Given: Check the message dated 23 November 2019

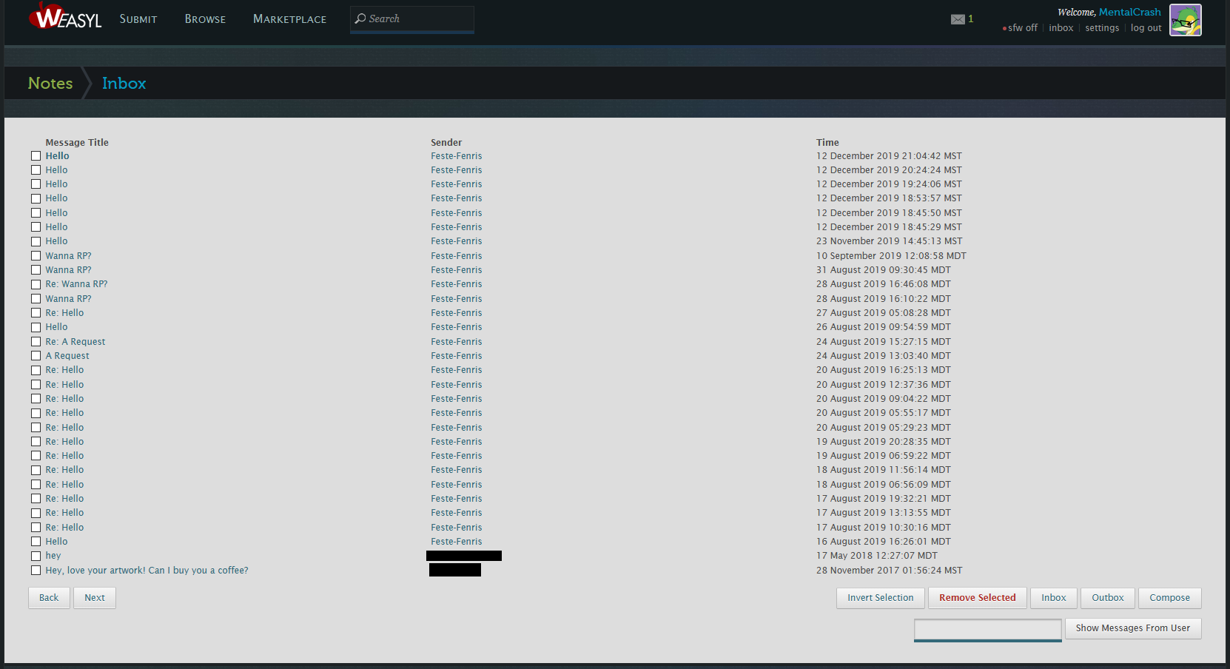Looking at the screenshot, I should click(36, 241).
